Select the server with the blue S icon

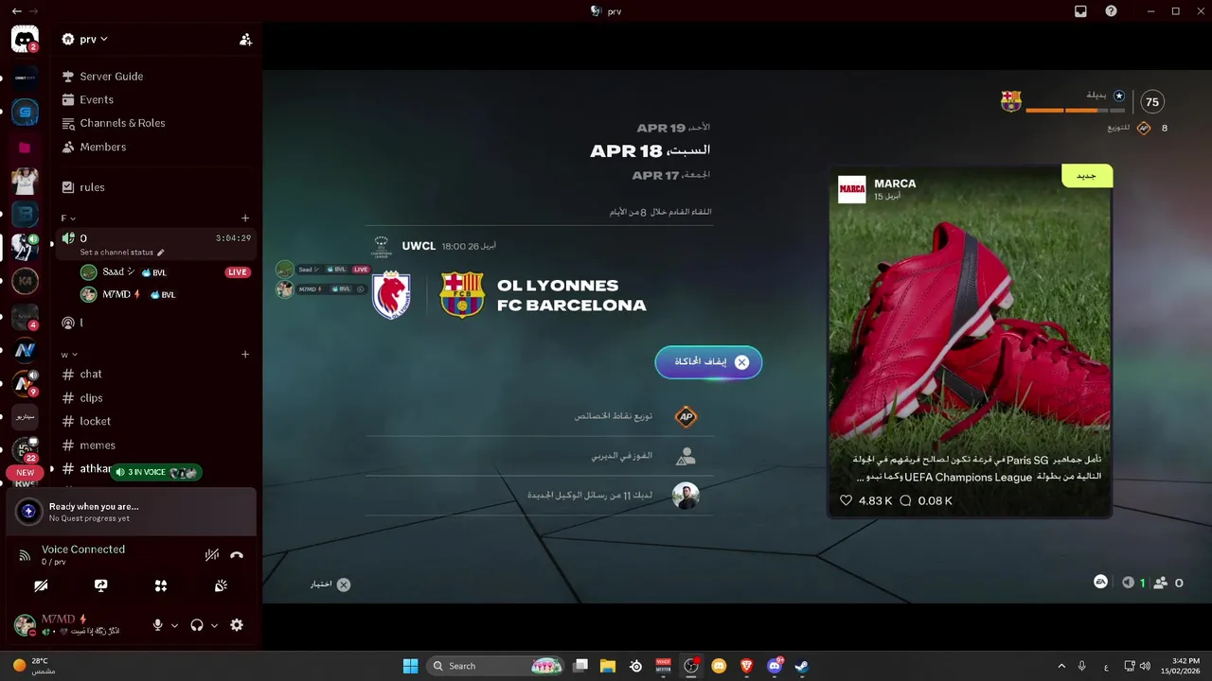coord(25,113)
